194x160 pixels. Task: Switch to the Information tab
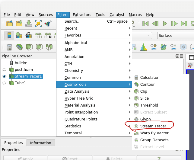[41, 143]
